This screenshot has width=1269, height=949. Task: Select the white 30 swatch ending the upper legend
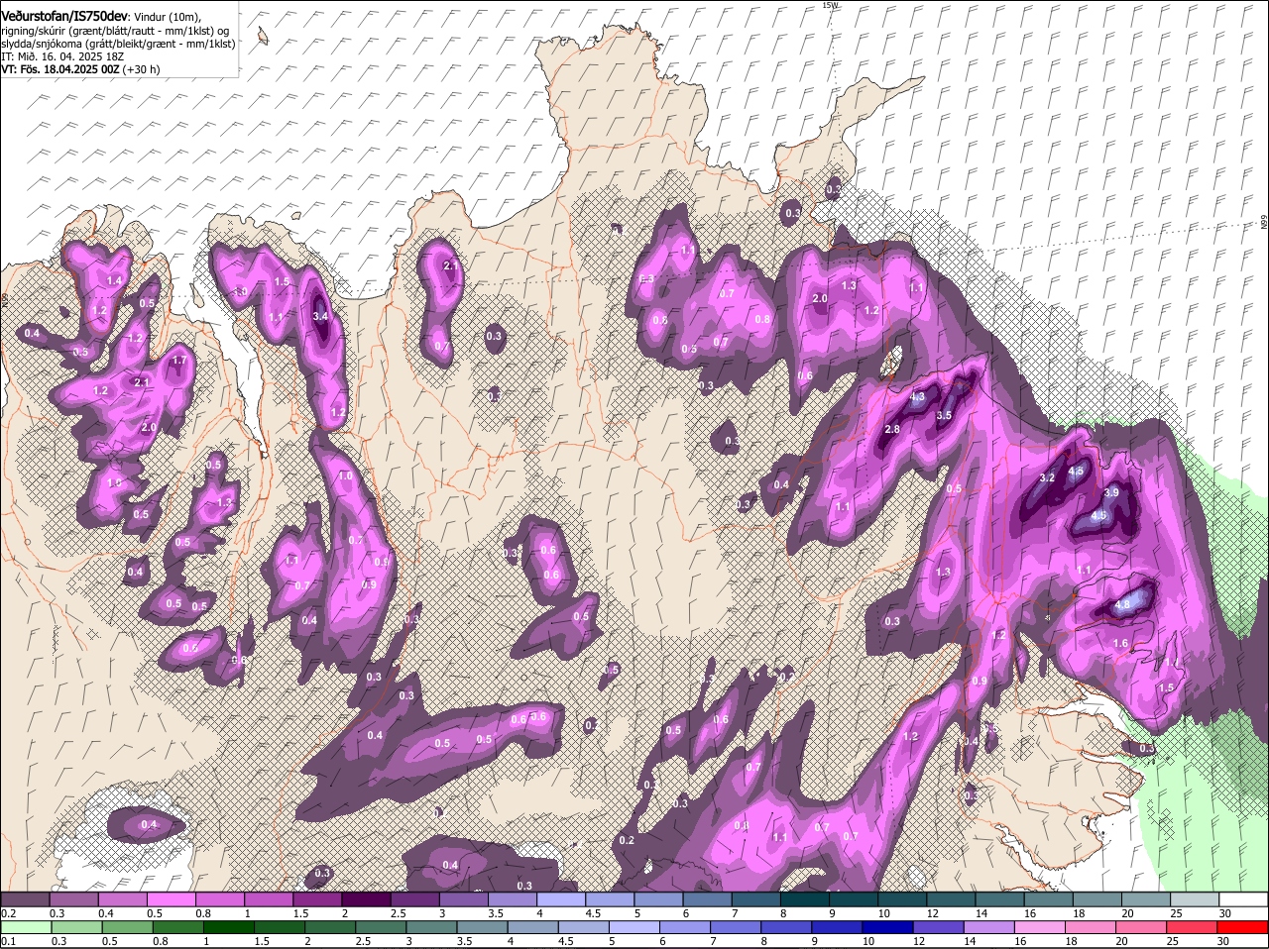[x=1243, y=898]
